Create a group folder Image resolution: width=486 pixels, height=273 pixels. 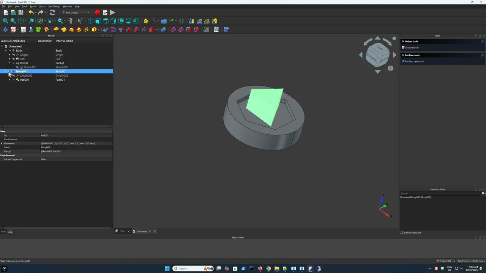click(x=164, y=21)
